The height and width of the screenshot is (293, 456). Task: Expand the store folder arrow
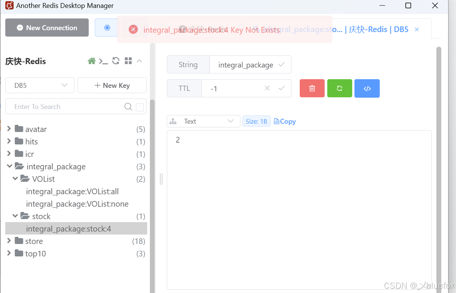9,241
